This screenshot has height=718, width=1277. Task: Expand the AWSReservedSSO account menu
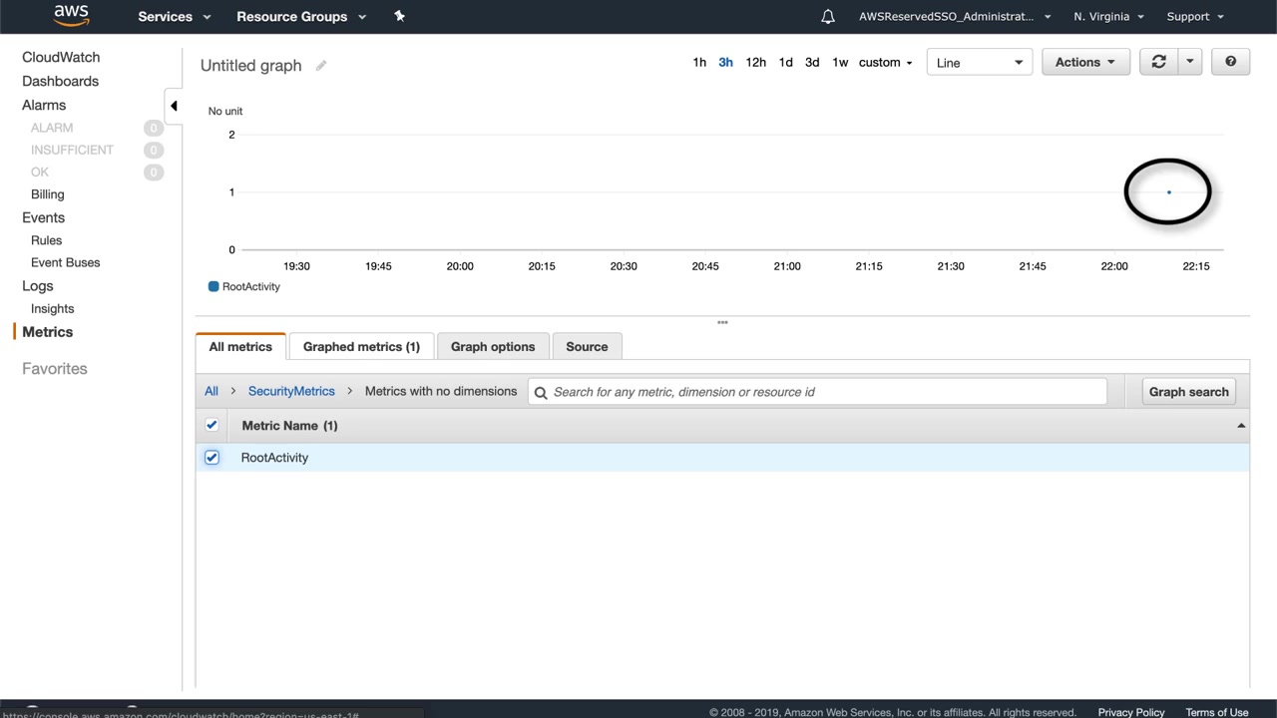pyautogui.click(x=955, y=16)
